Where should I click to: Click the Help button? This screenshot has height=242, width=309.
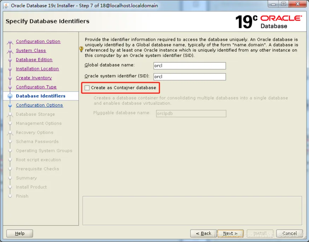(20, 234)
